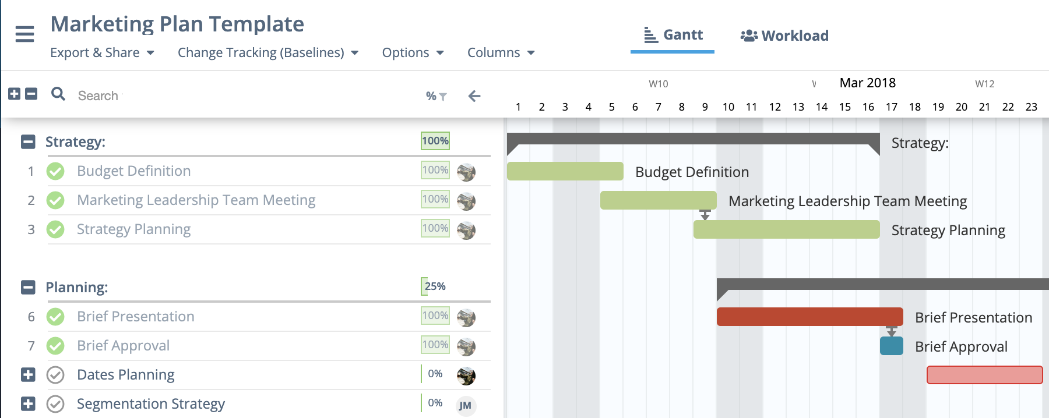This screenshot has height=418, width=1049.
Task: Open assignee avatar for Strategy Planning
Action: coord(466,231)
